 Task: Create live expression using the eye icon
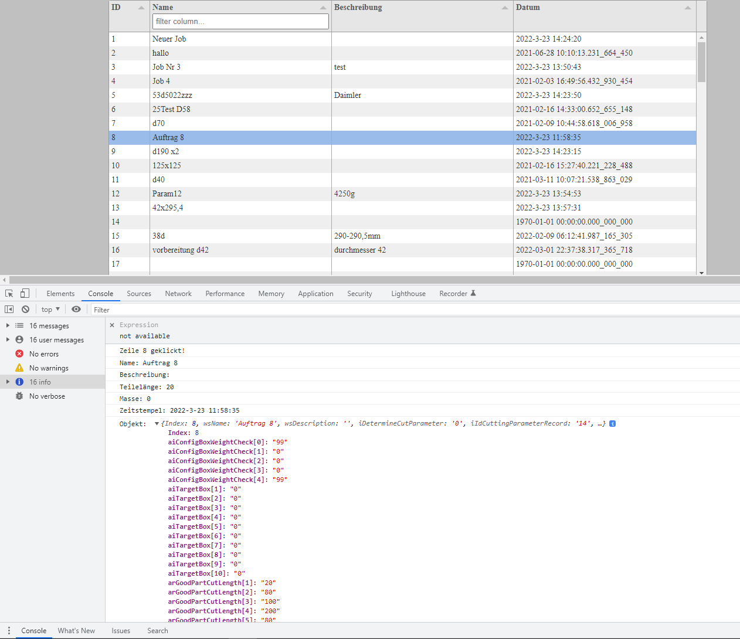[76, 310]
